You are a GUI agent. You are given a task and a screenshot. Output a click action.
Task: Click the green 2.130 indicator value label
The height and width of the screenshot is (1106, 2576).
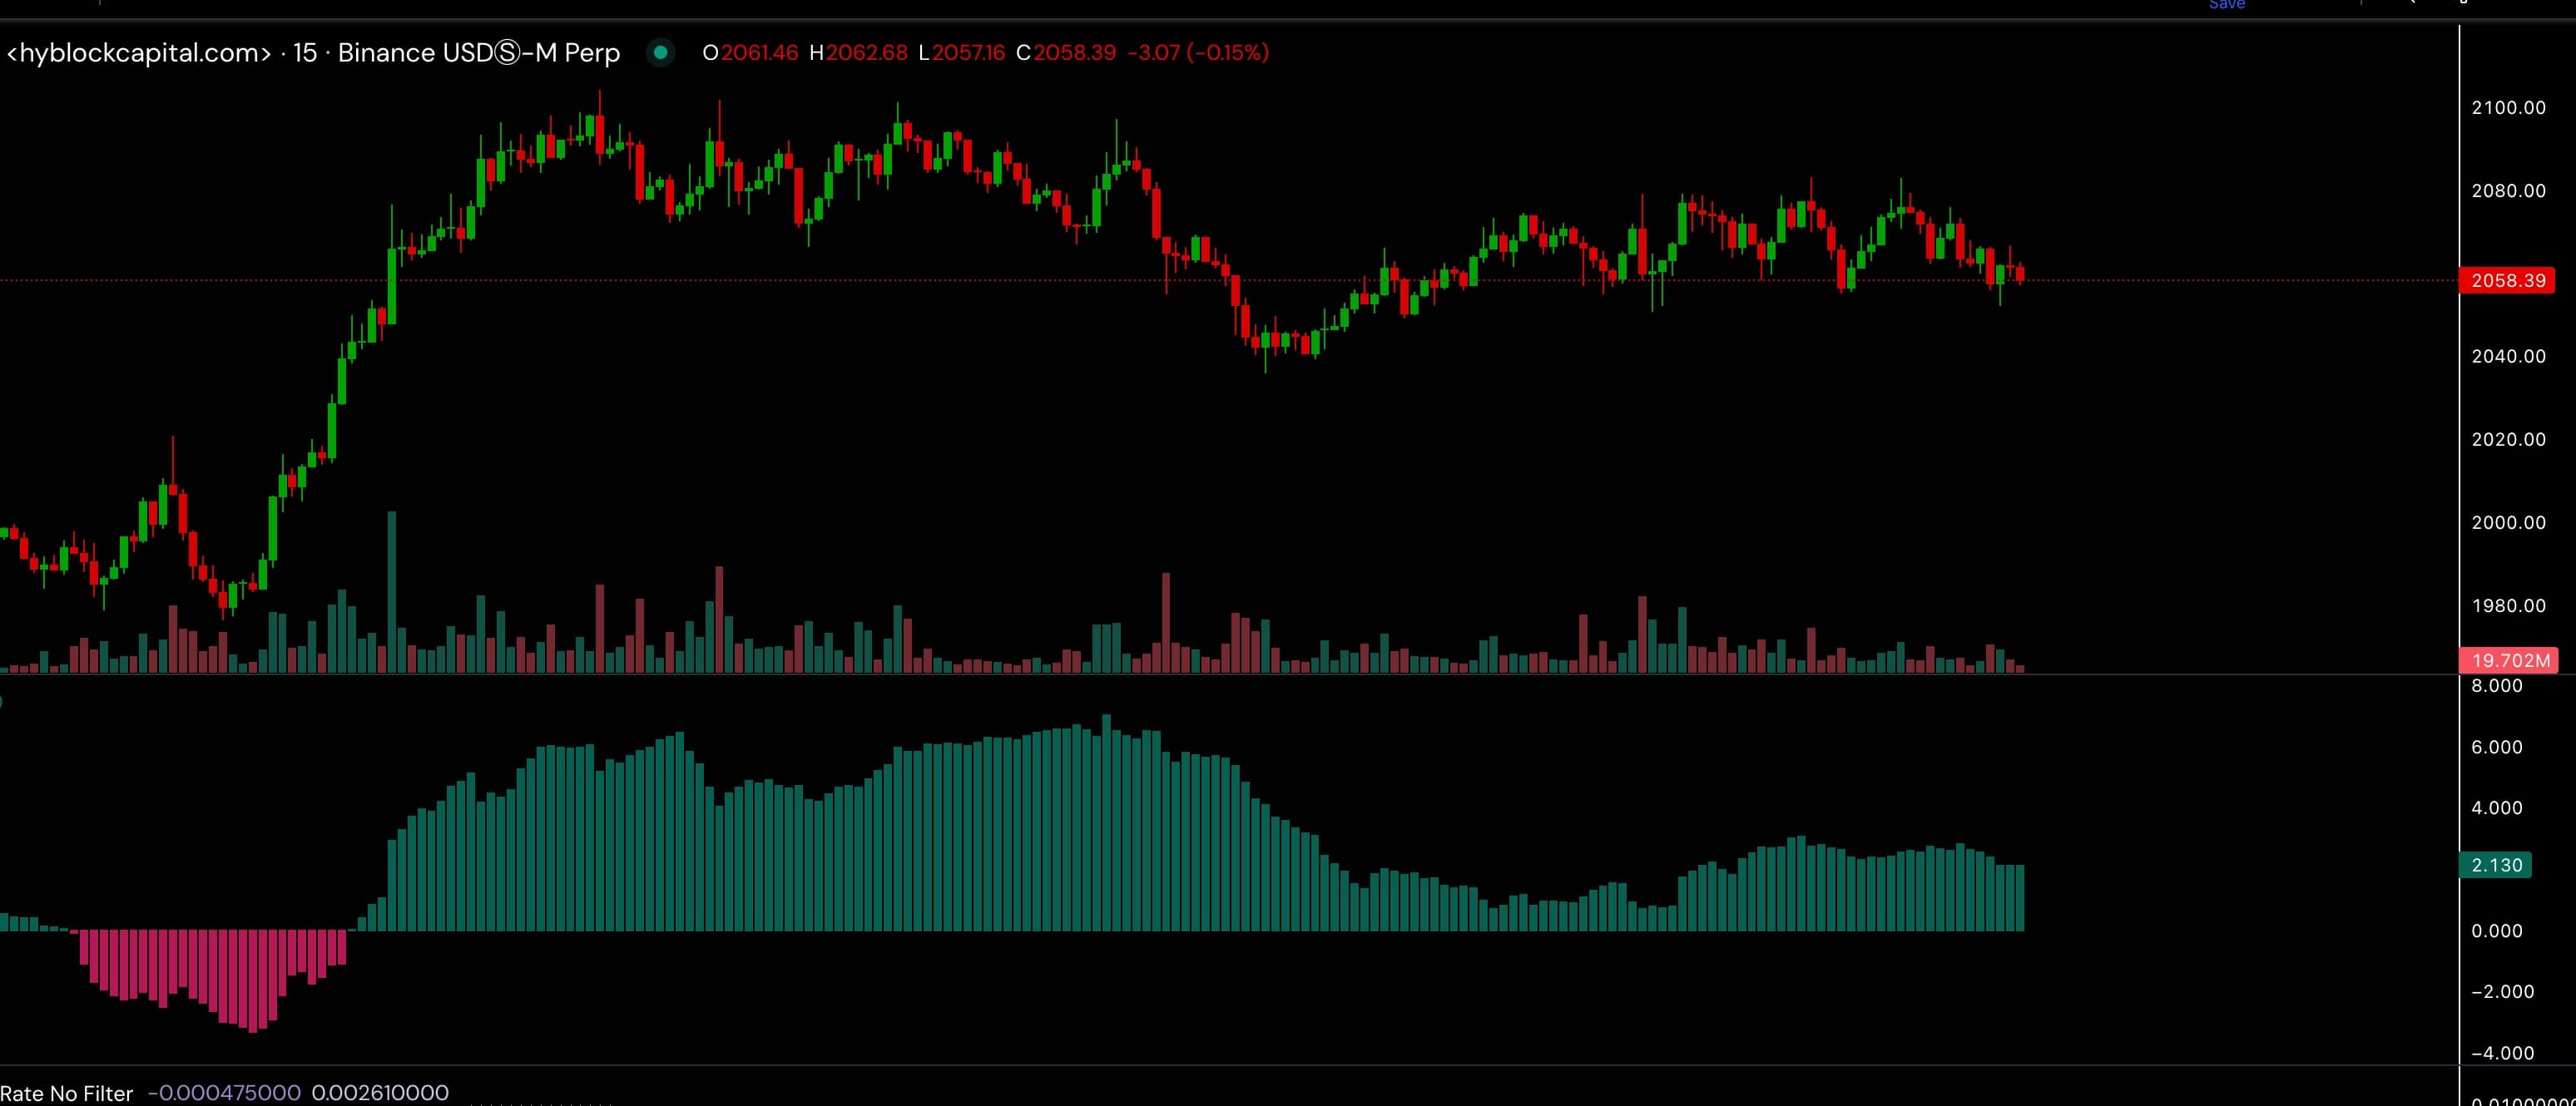(2496, 865)
